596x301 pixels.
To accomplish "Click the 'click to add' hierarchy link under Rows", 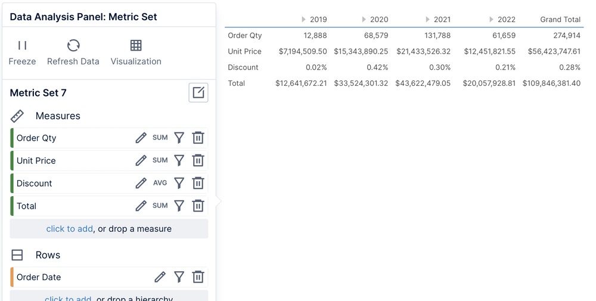I will click(68, 299).
